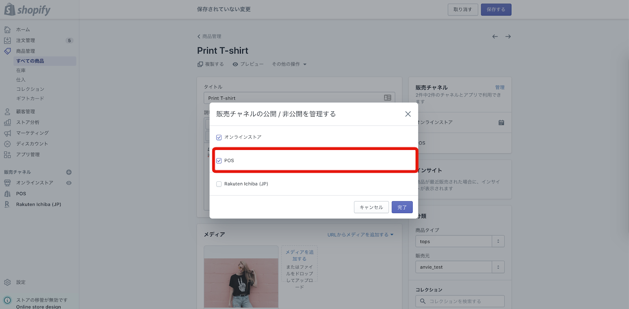Click the 複製する duplicate icon
This screenshot has width=629, height=309.
tap(200, 64)
